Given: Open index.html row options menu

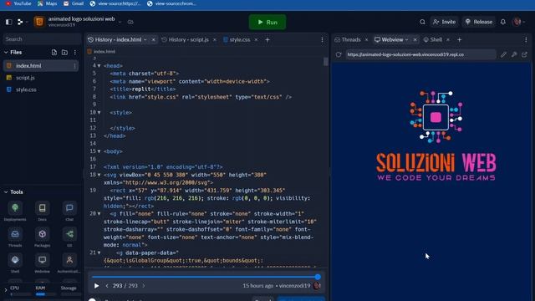Looking at the screenshot, I should (74, 66).
